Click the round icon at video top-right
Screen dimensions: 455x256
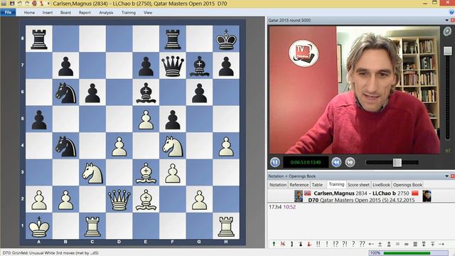click(x=447, y=31)
